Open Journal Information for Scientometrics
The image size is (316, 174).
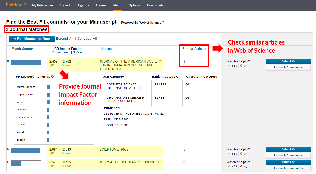288,156
